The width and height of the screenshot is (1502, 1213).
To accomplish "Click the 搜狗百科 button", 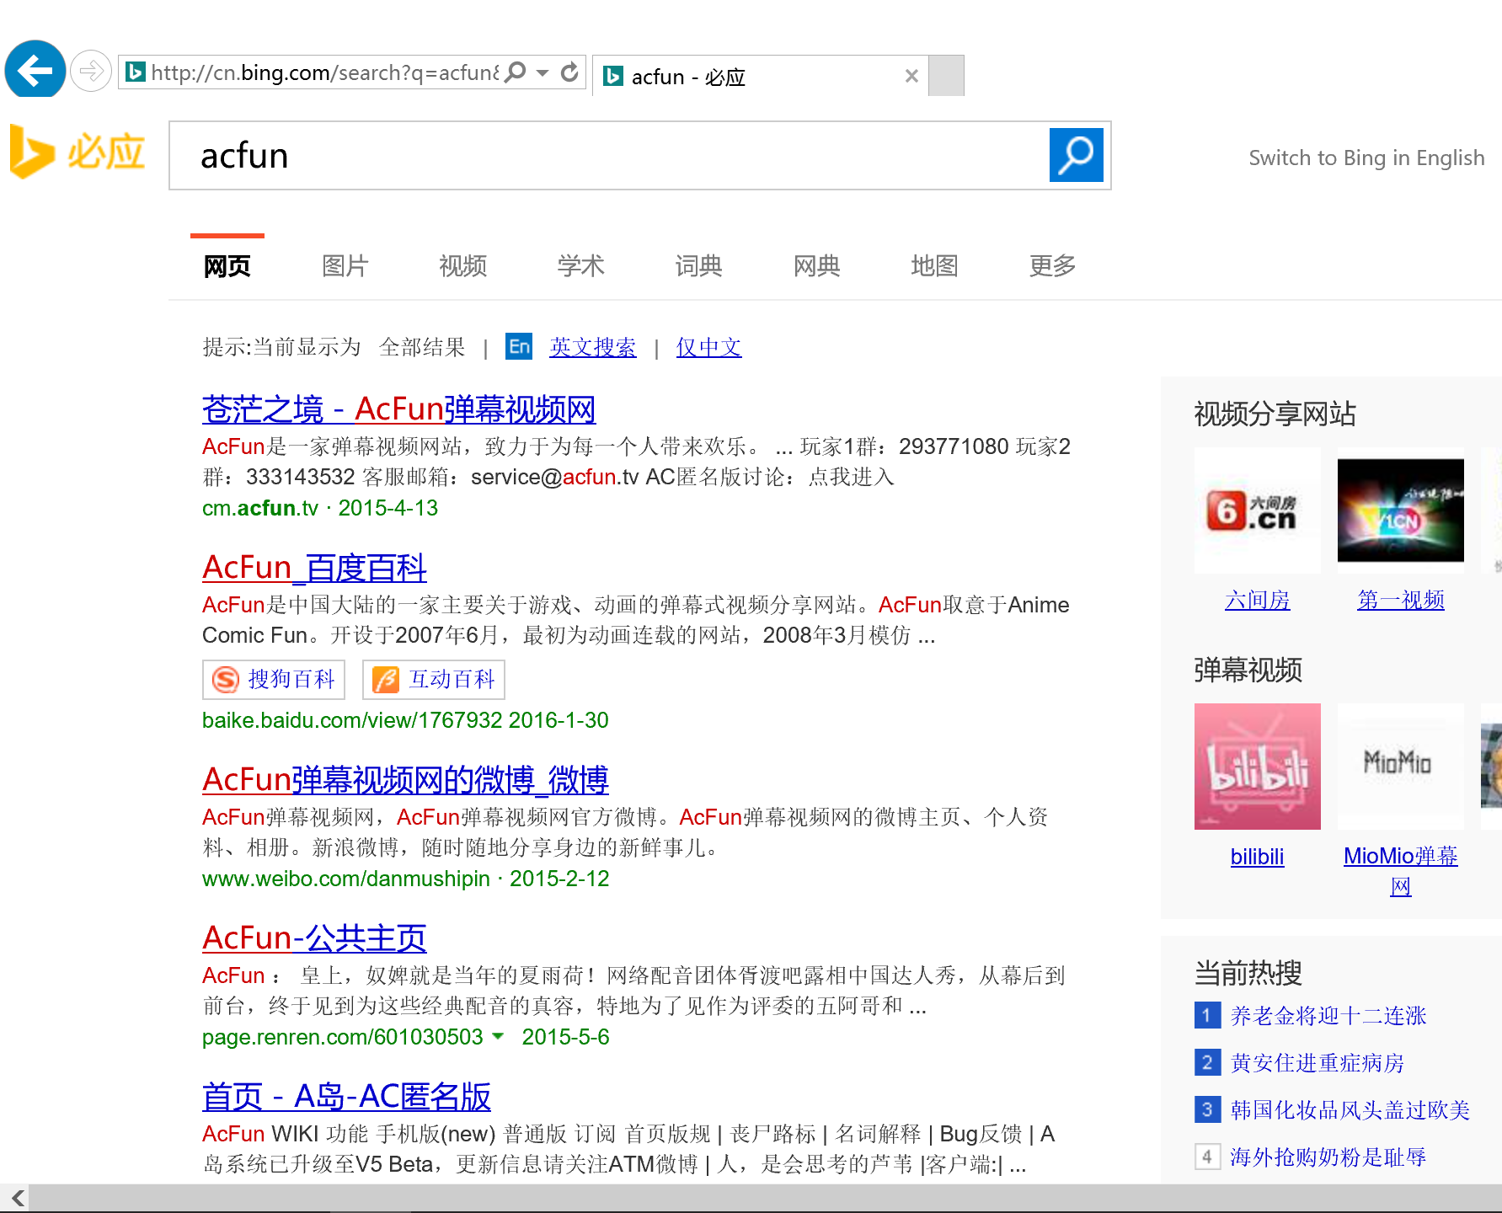I will click(x=274, y=680).
